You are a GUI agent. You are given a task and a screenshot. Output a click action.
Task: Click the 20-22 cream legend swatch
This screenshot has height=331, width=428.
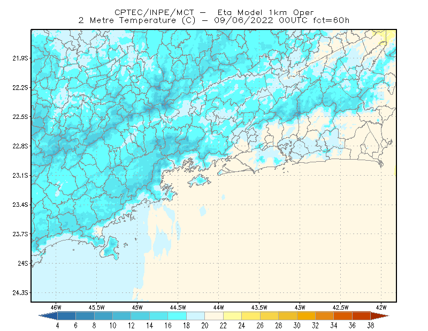coord(214,316)
